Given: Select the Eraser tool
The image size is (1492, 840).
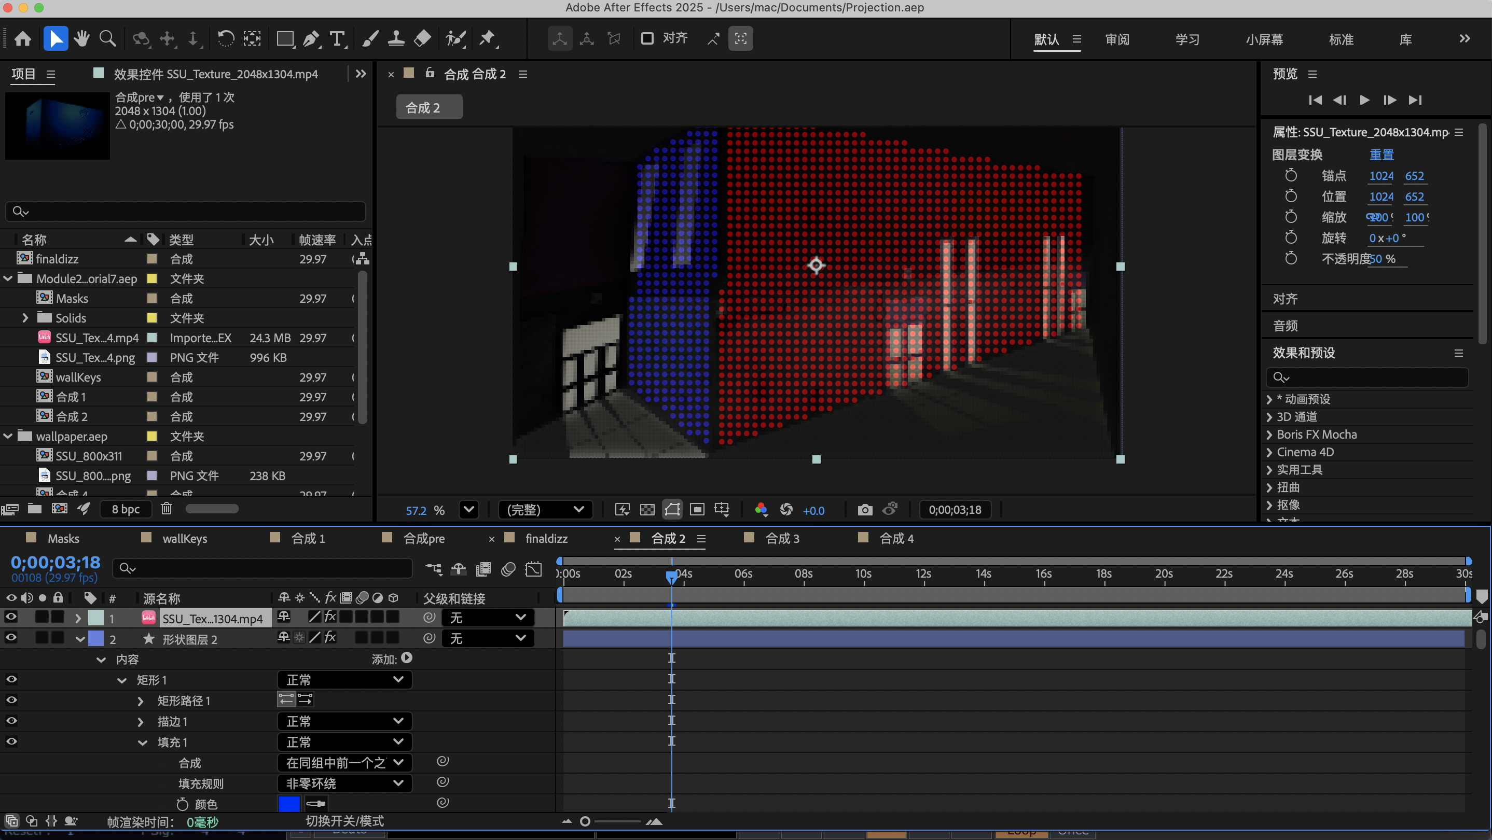Looking at the screenshot, I should [422, 39].
